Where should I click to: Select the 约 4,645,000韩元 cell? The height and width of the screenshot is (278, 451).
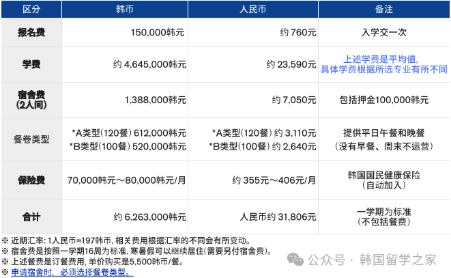[149, 64]
